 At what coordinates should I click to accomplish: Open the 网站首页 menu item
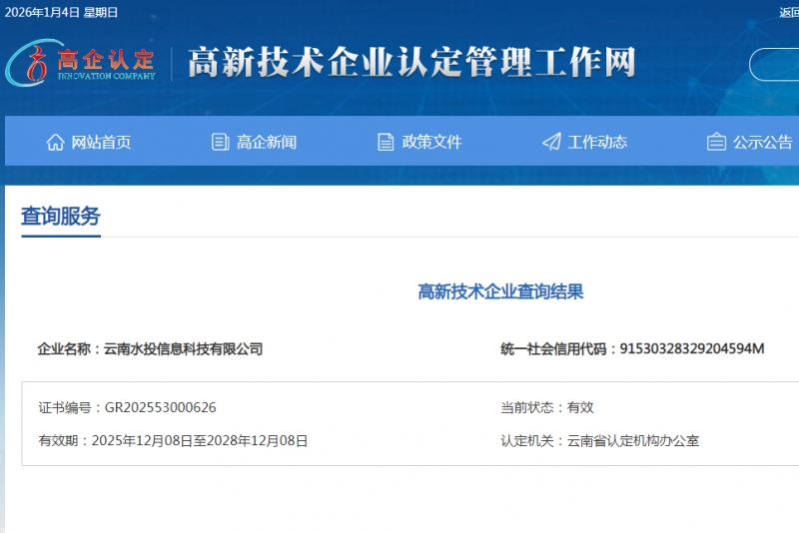coord(101,142)
